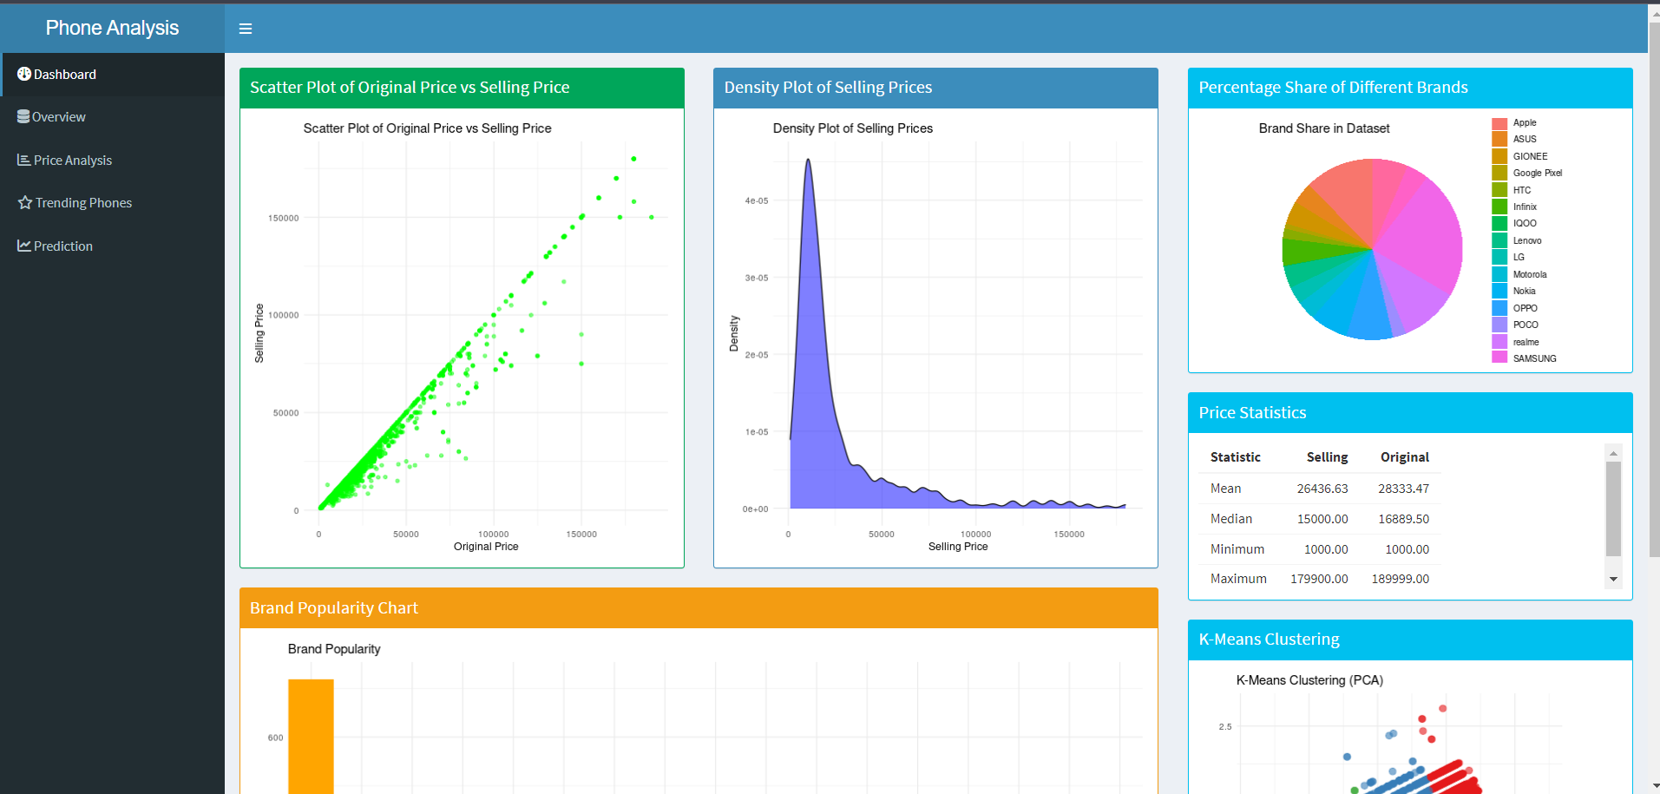This screenshot has width=1660, height=794.
Task: Click the Overview database icon
Action: 23,117
